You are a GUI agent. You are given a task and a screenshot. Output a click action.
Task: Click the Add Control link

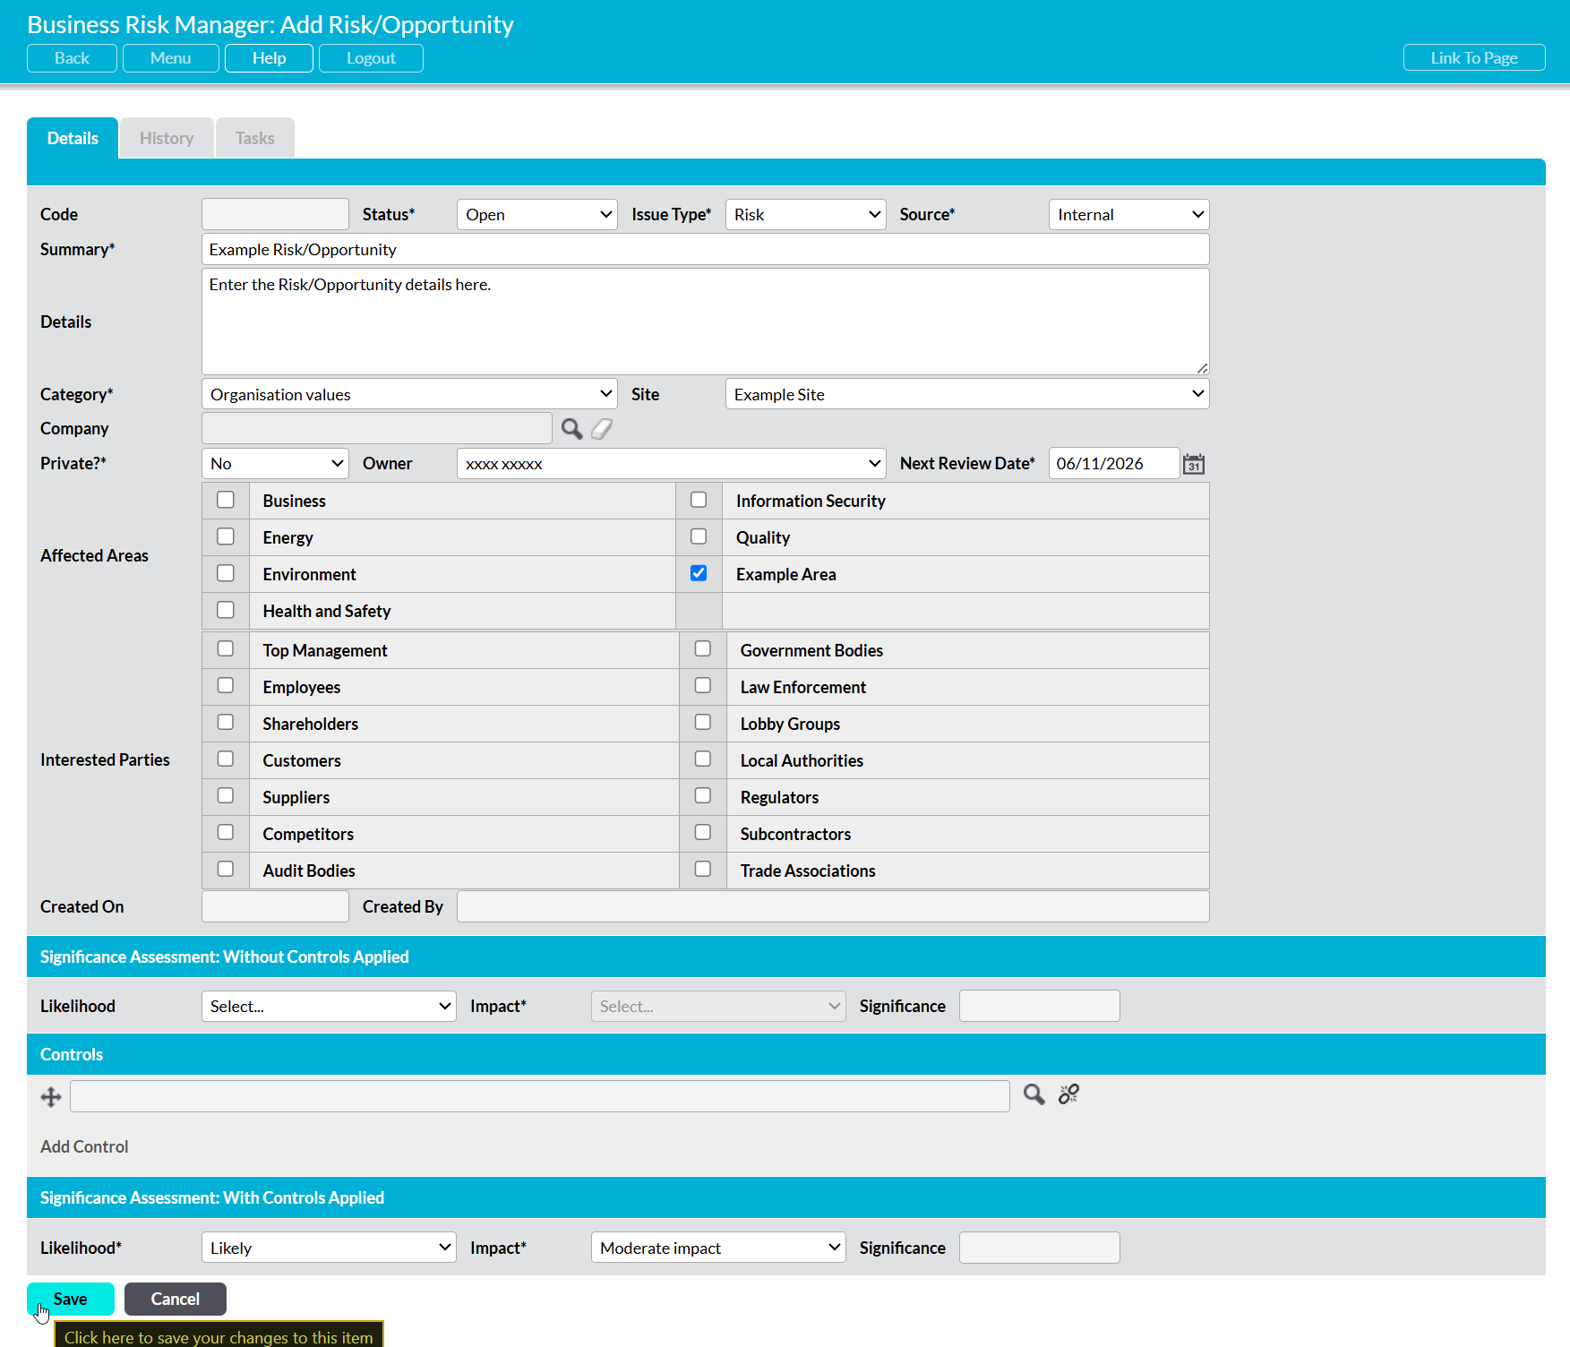84,1146
